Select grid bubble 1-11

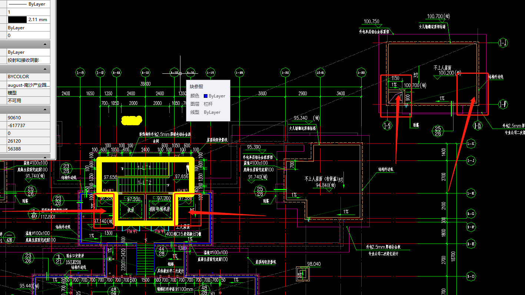[116, 72]
